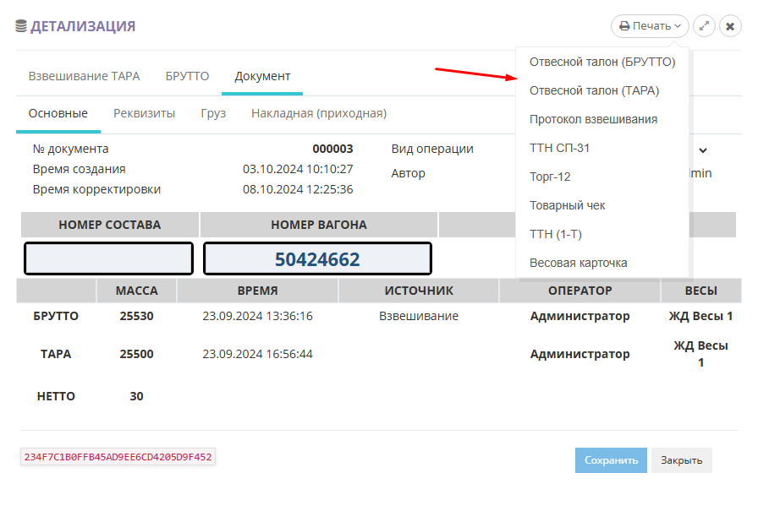Go to Накладная (приходная) sub-tab

[x=318, y=113]
